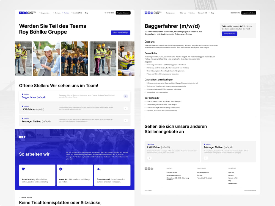Image resolution: width=275 pixels, height=206 pixels.
Task: Click the white logo mark on the blue banner
Action: pyautogui.click(x=22, y=137)
